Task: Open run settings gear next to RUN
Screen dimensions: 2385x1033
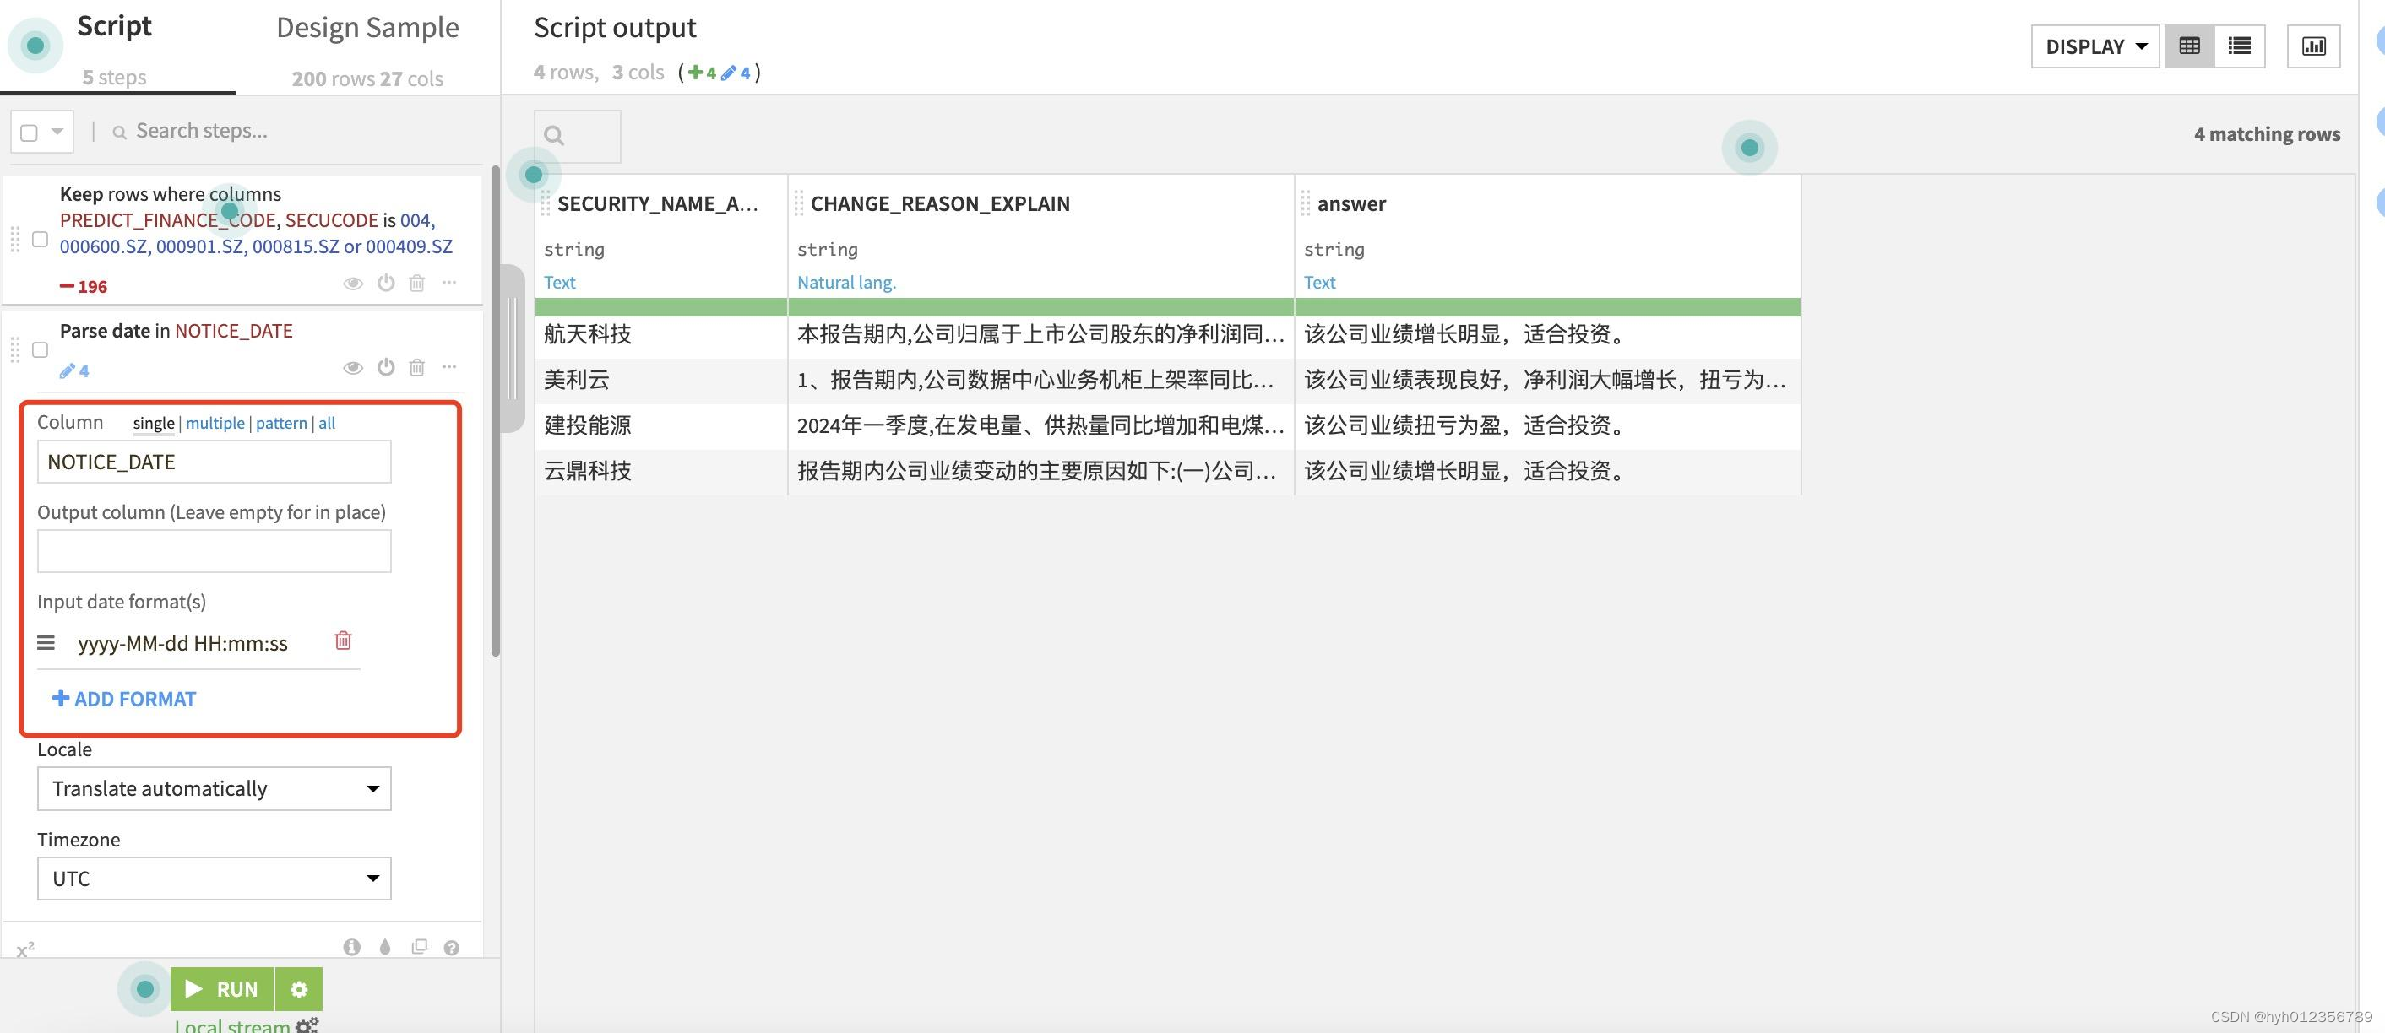Action: [x=298, y=989]
